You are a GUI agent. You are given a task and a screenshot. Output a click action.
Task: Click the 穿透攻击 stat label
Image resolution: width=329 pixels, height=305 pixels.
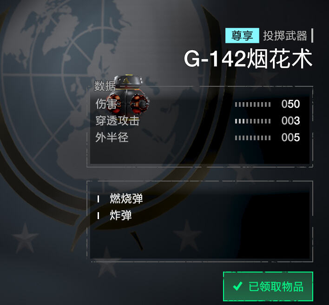click(117, 121)
